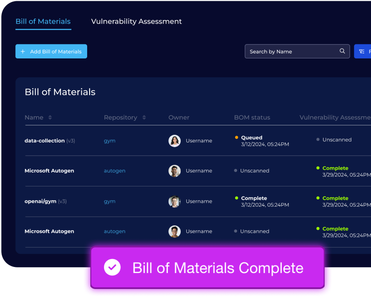Dismiss the Bill of Materials Complete notification

click(207, 267)
